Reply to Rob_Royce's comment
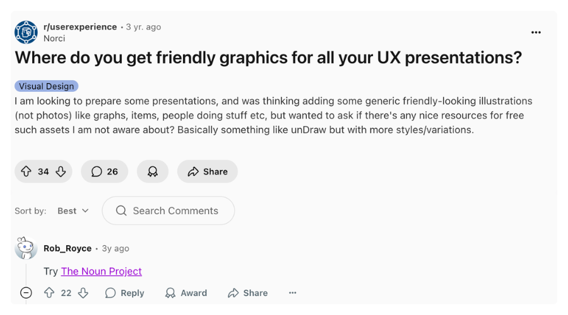Screen dimensions: 568x315 125,293
